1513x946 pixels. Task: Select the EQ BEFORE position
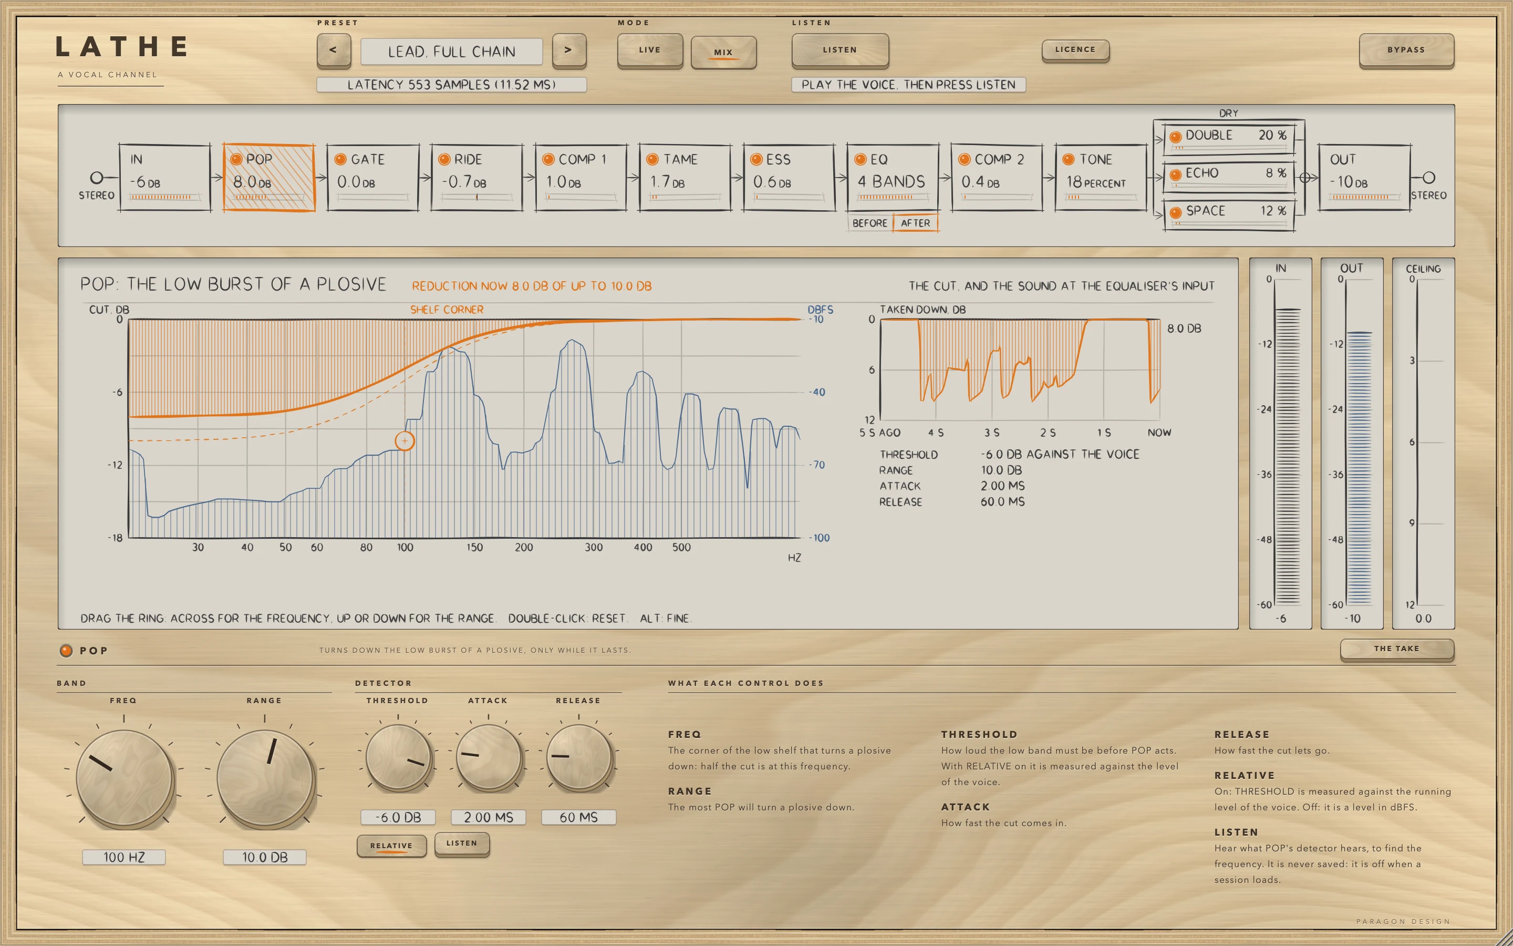(x=869, y=223)
